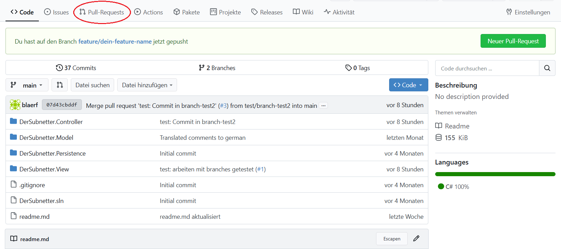
Task: Click blaerf's user avatar
Action: click(x=15, y=105)
